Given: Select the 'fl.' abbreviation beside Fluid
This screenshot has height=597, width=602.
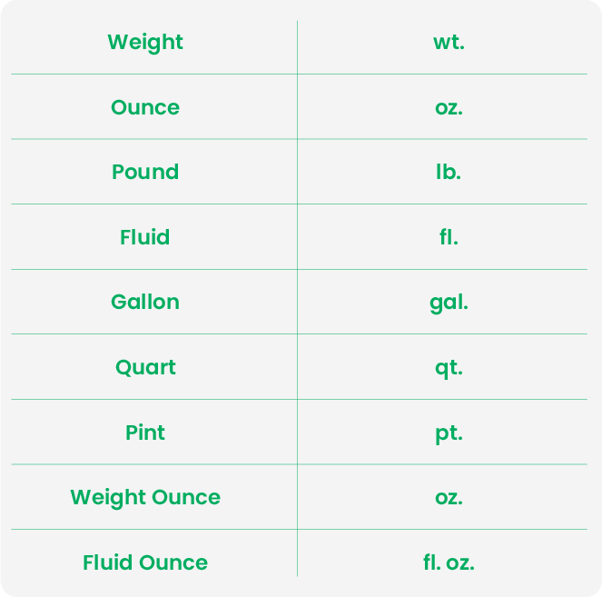Looking at the screenshot, I should point(449,237).
